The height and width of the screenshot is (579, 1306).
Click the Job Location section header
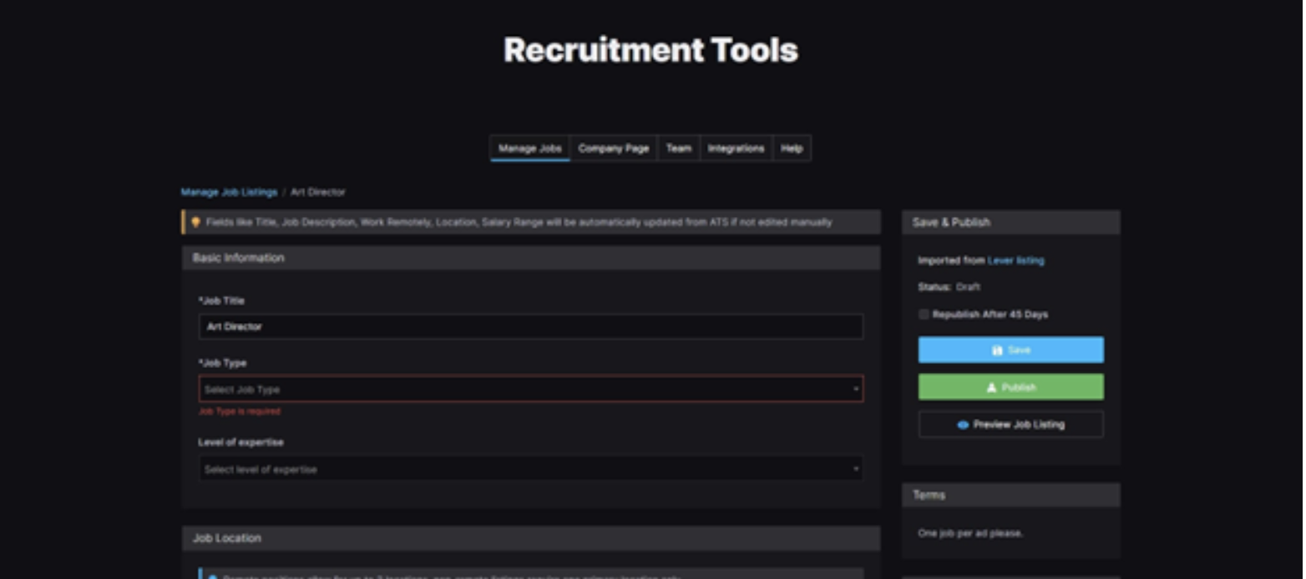pyautogui.click(x=227, y=539)
